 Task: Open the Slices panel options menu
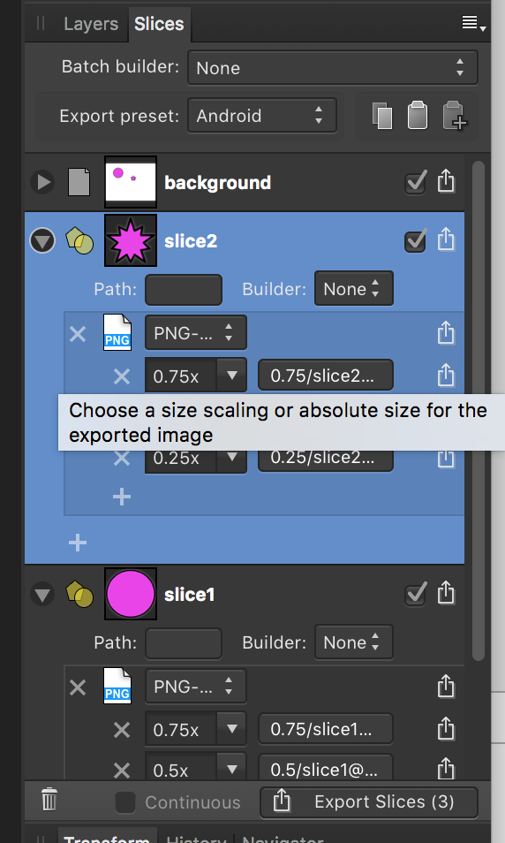[x=473, y=23]
